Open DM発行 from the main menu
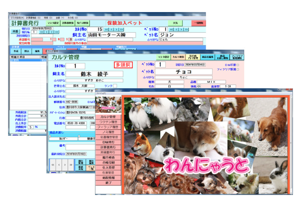The width and height of the screenshot is (299, 199). (108, 142)
